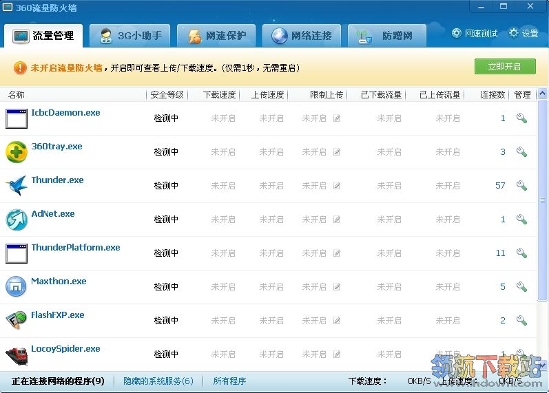The image size is (549, 393).
Task: Edit upload limit for Maxthon.exe
Action: (337, 286)
